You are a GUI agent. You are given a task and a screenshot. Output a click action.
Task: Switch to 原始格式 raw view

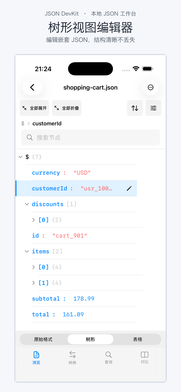[x=43, y=339]
